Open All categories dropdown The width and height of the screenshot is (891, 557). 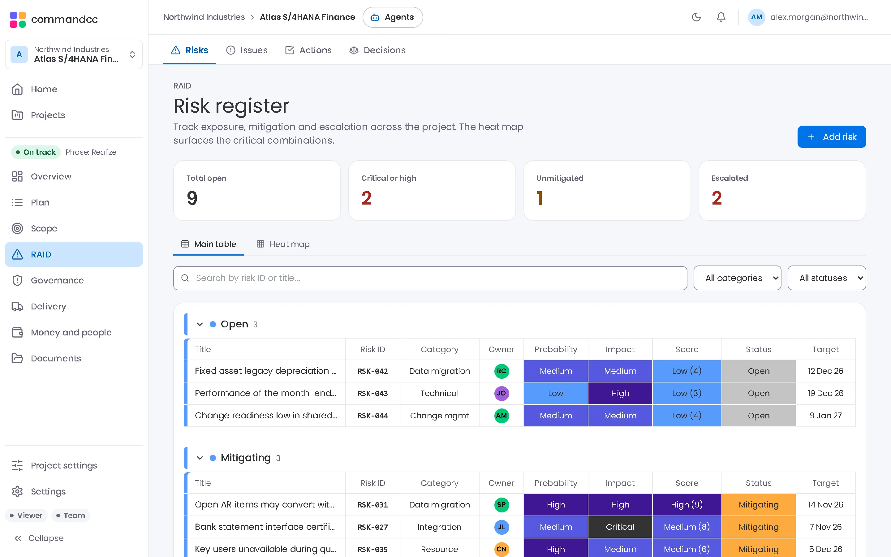tap(737, 278)
